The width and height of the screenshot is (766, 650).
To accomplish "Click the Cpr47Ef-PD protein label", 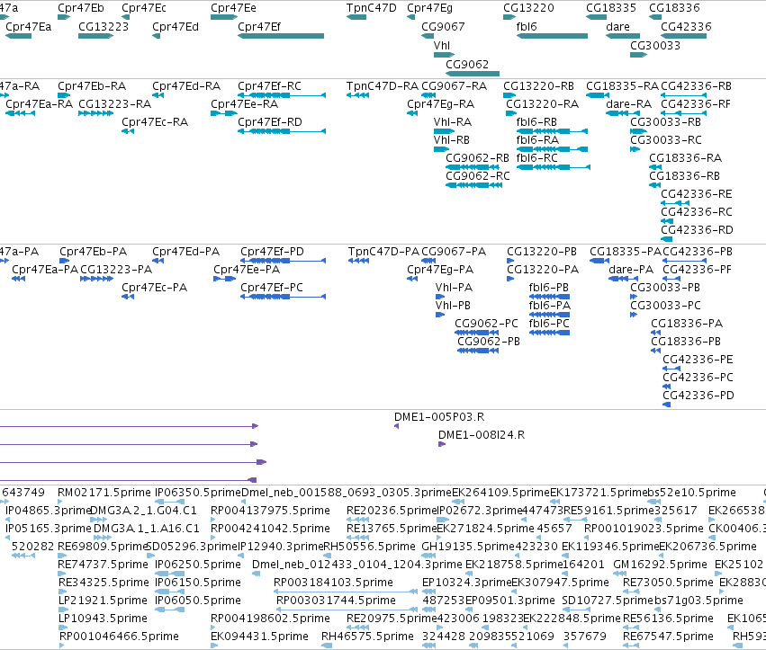I will pos(272,252).
